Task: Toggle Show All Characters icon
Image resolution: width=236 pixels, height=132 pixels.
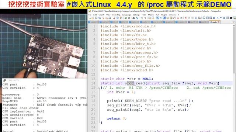Action: (x=161, y=18)
